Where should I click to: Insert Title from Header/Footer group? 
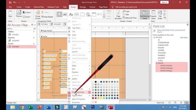click(126, 14)
